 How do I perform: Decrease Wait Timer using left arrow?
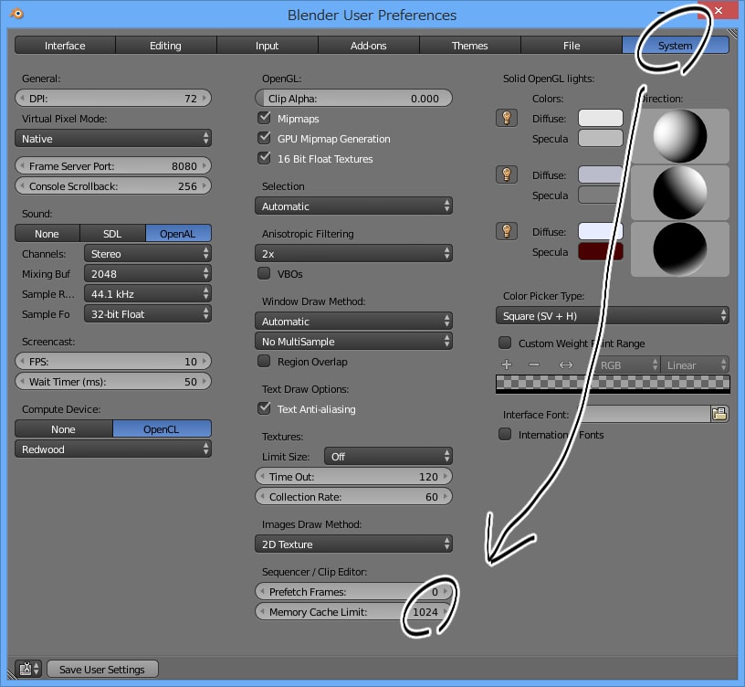[x=22, y=381]
